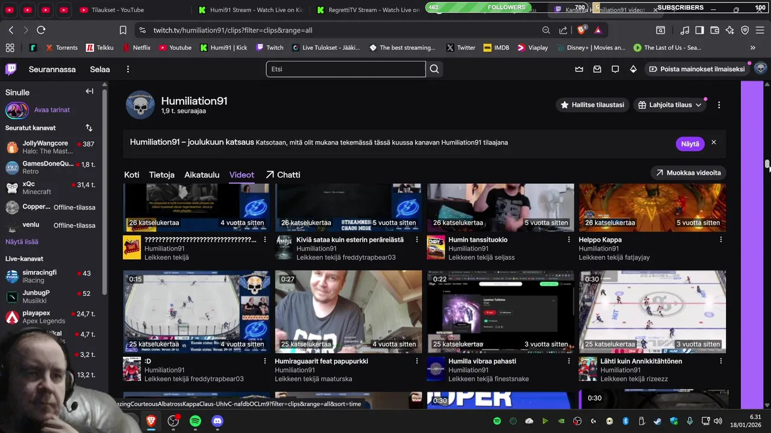Open Brave VPN shield icon
Image resolution: width=771 pixels, height=433 pixels.
click(744, 30)
